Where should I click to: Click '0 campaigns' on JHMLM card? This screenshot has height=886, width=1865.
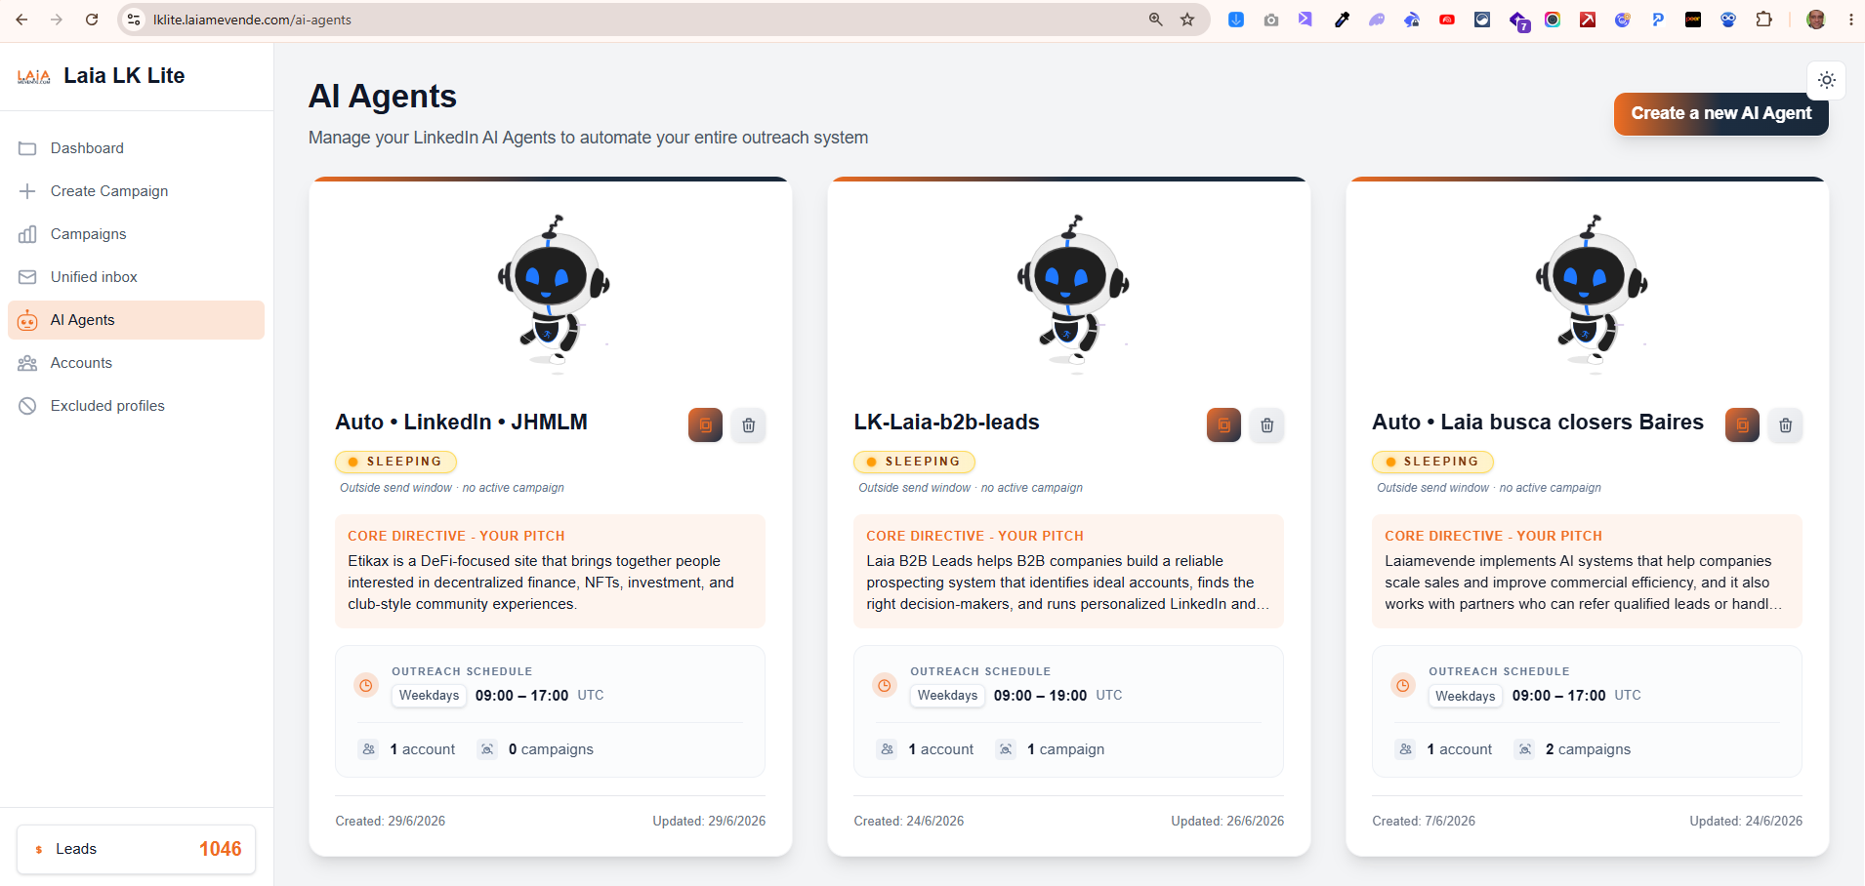point(551,749)
